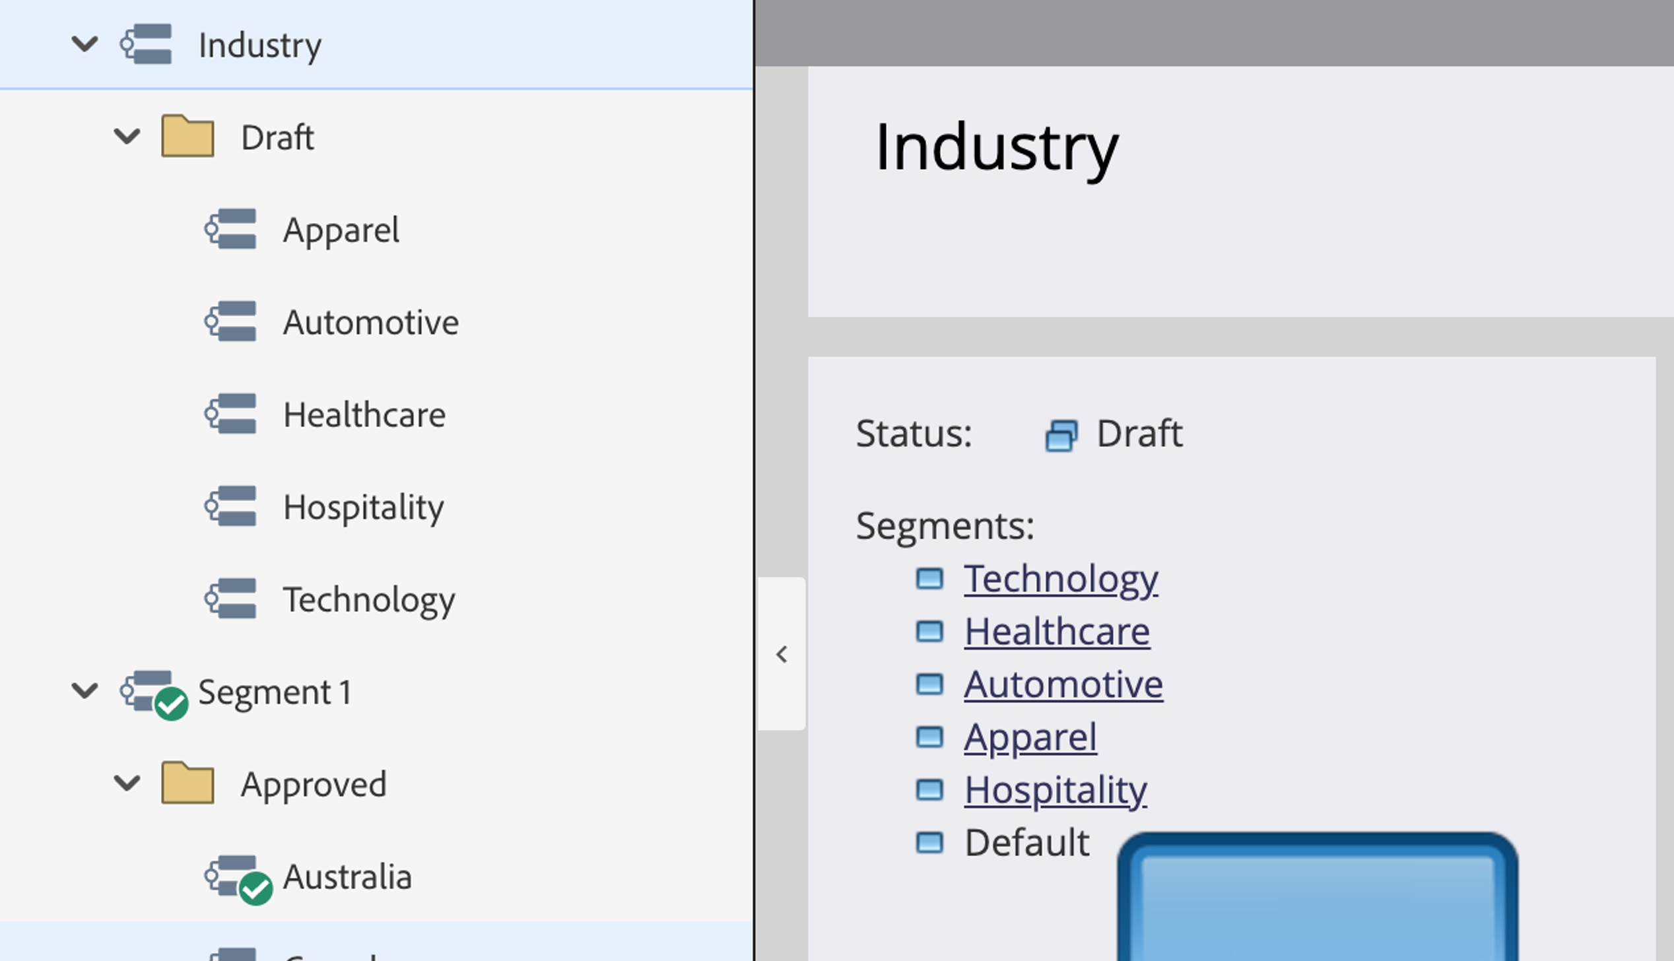
Task: Click the Industry segmentation icon in tree
Action: point(147,44)
